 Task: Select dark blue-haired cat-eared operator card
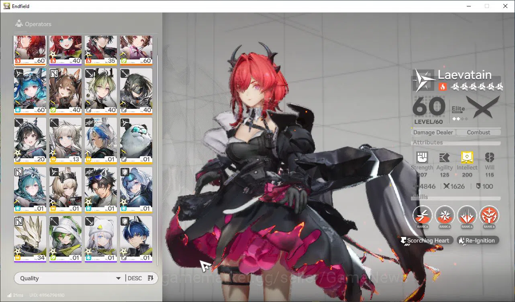coord(136,239)
